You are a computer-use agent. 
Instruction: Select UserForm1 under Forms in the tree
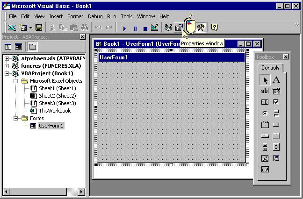click(51, 126)
